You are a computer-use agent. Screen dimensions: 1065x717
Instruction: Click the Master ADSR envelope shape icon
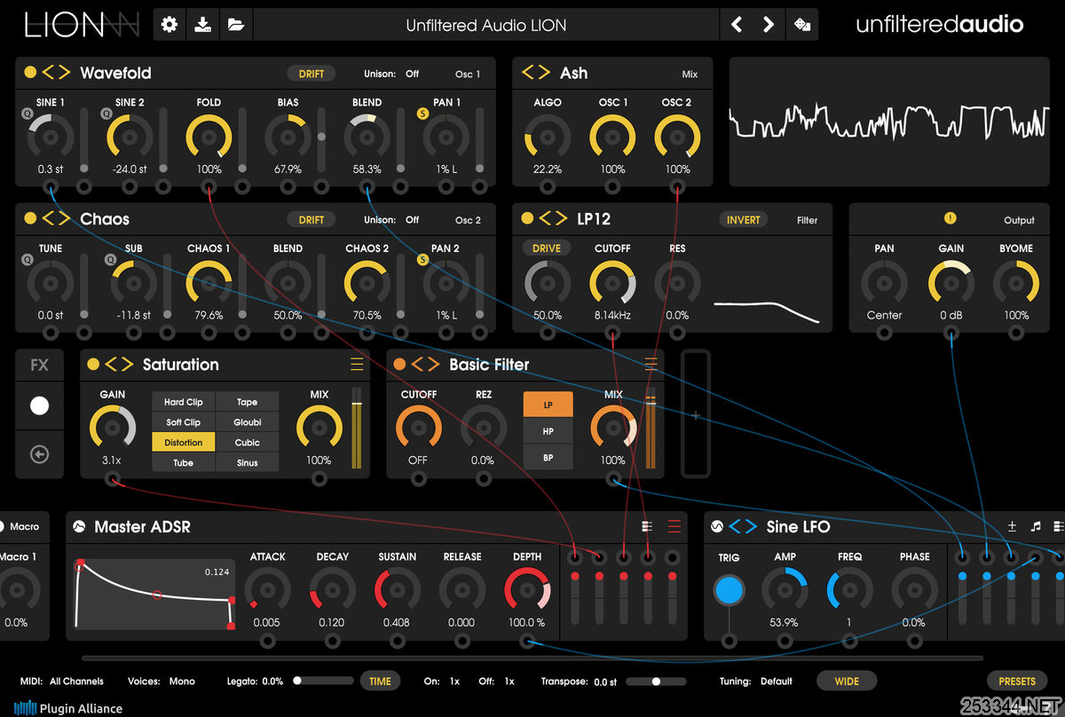pyautogui.click(x=79, y=527)
